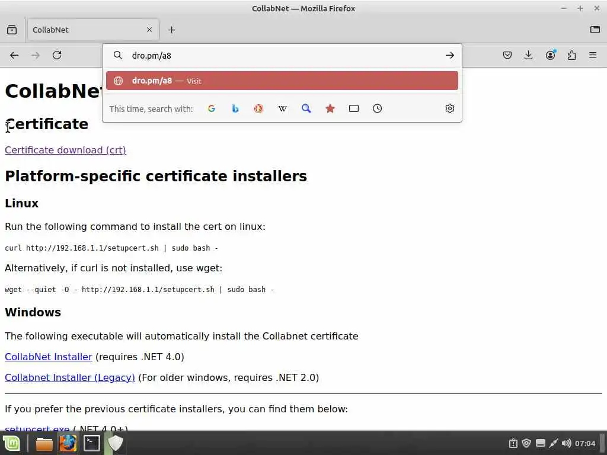This screenshot has height=455, width=607.
Task: Search open tabs via the tab icon
Action: [x=354, y=109]
